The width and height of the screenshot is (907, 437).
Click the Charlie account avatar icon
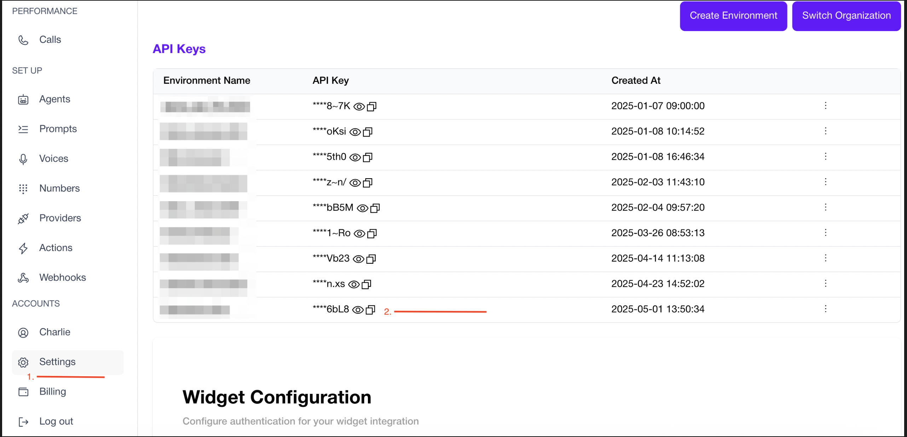pyautogui.click(x=23, y=333)
